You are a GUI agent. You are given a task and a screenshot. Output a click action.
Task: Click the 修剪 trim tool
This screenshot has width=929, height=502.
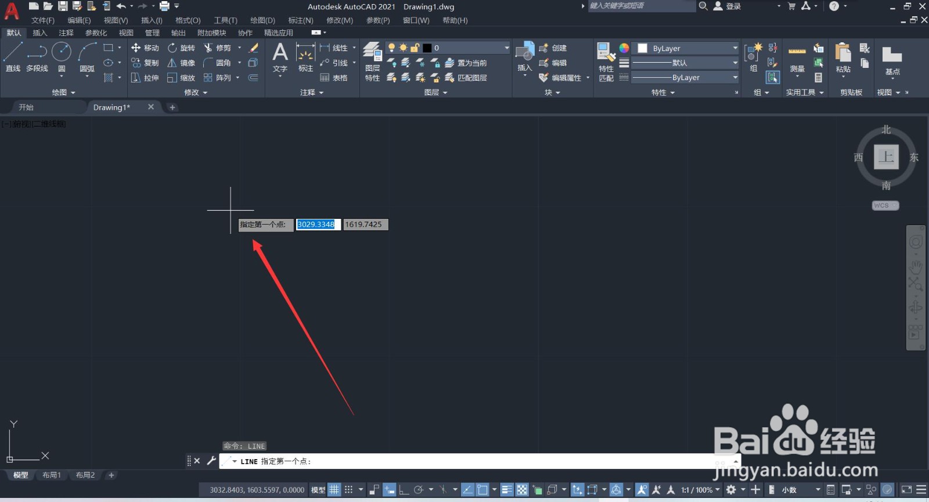(x=217, y=48)
